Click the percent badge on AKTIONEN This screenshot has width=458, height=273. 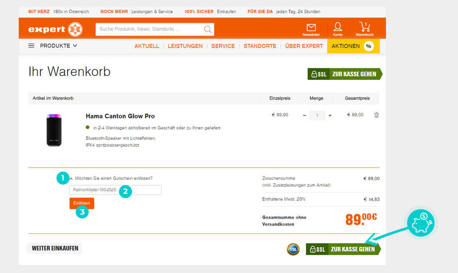tap(368, 46)
